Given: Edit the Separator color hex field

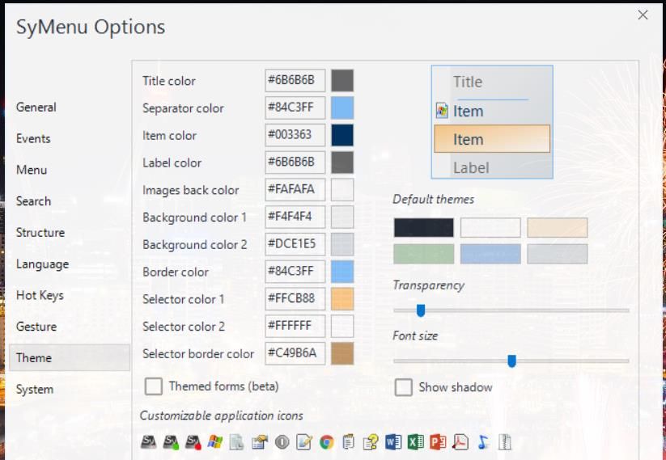Looking at the screenshot, I should (x=295, y=108).
